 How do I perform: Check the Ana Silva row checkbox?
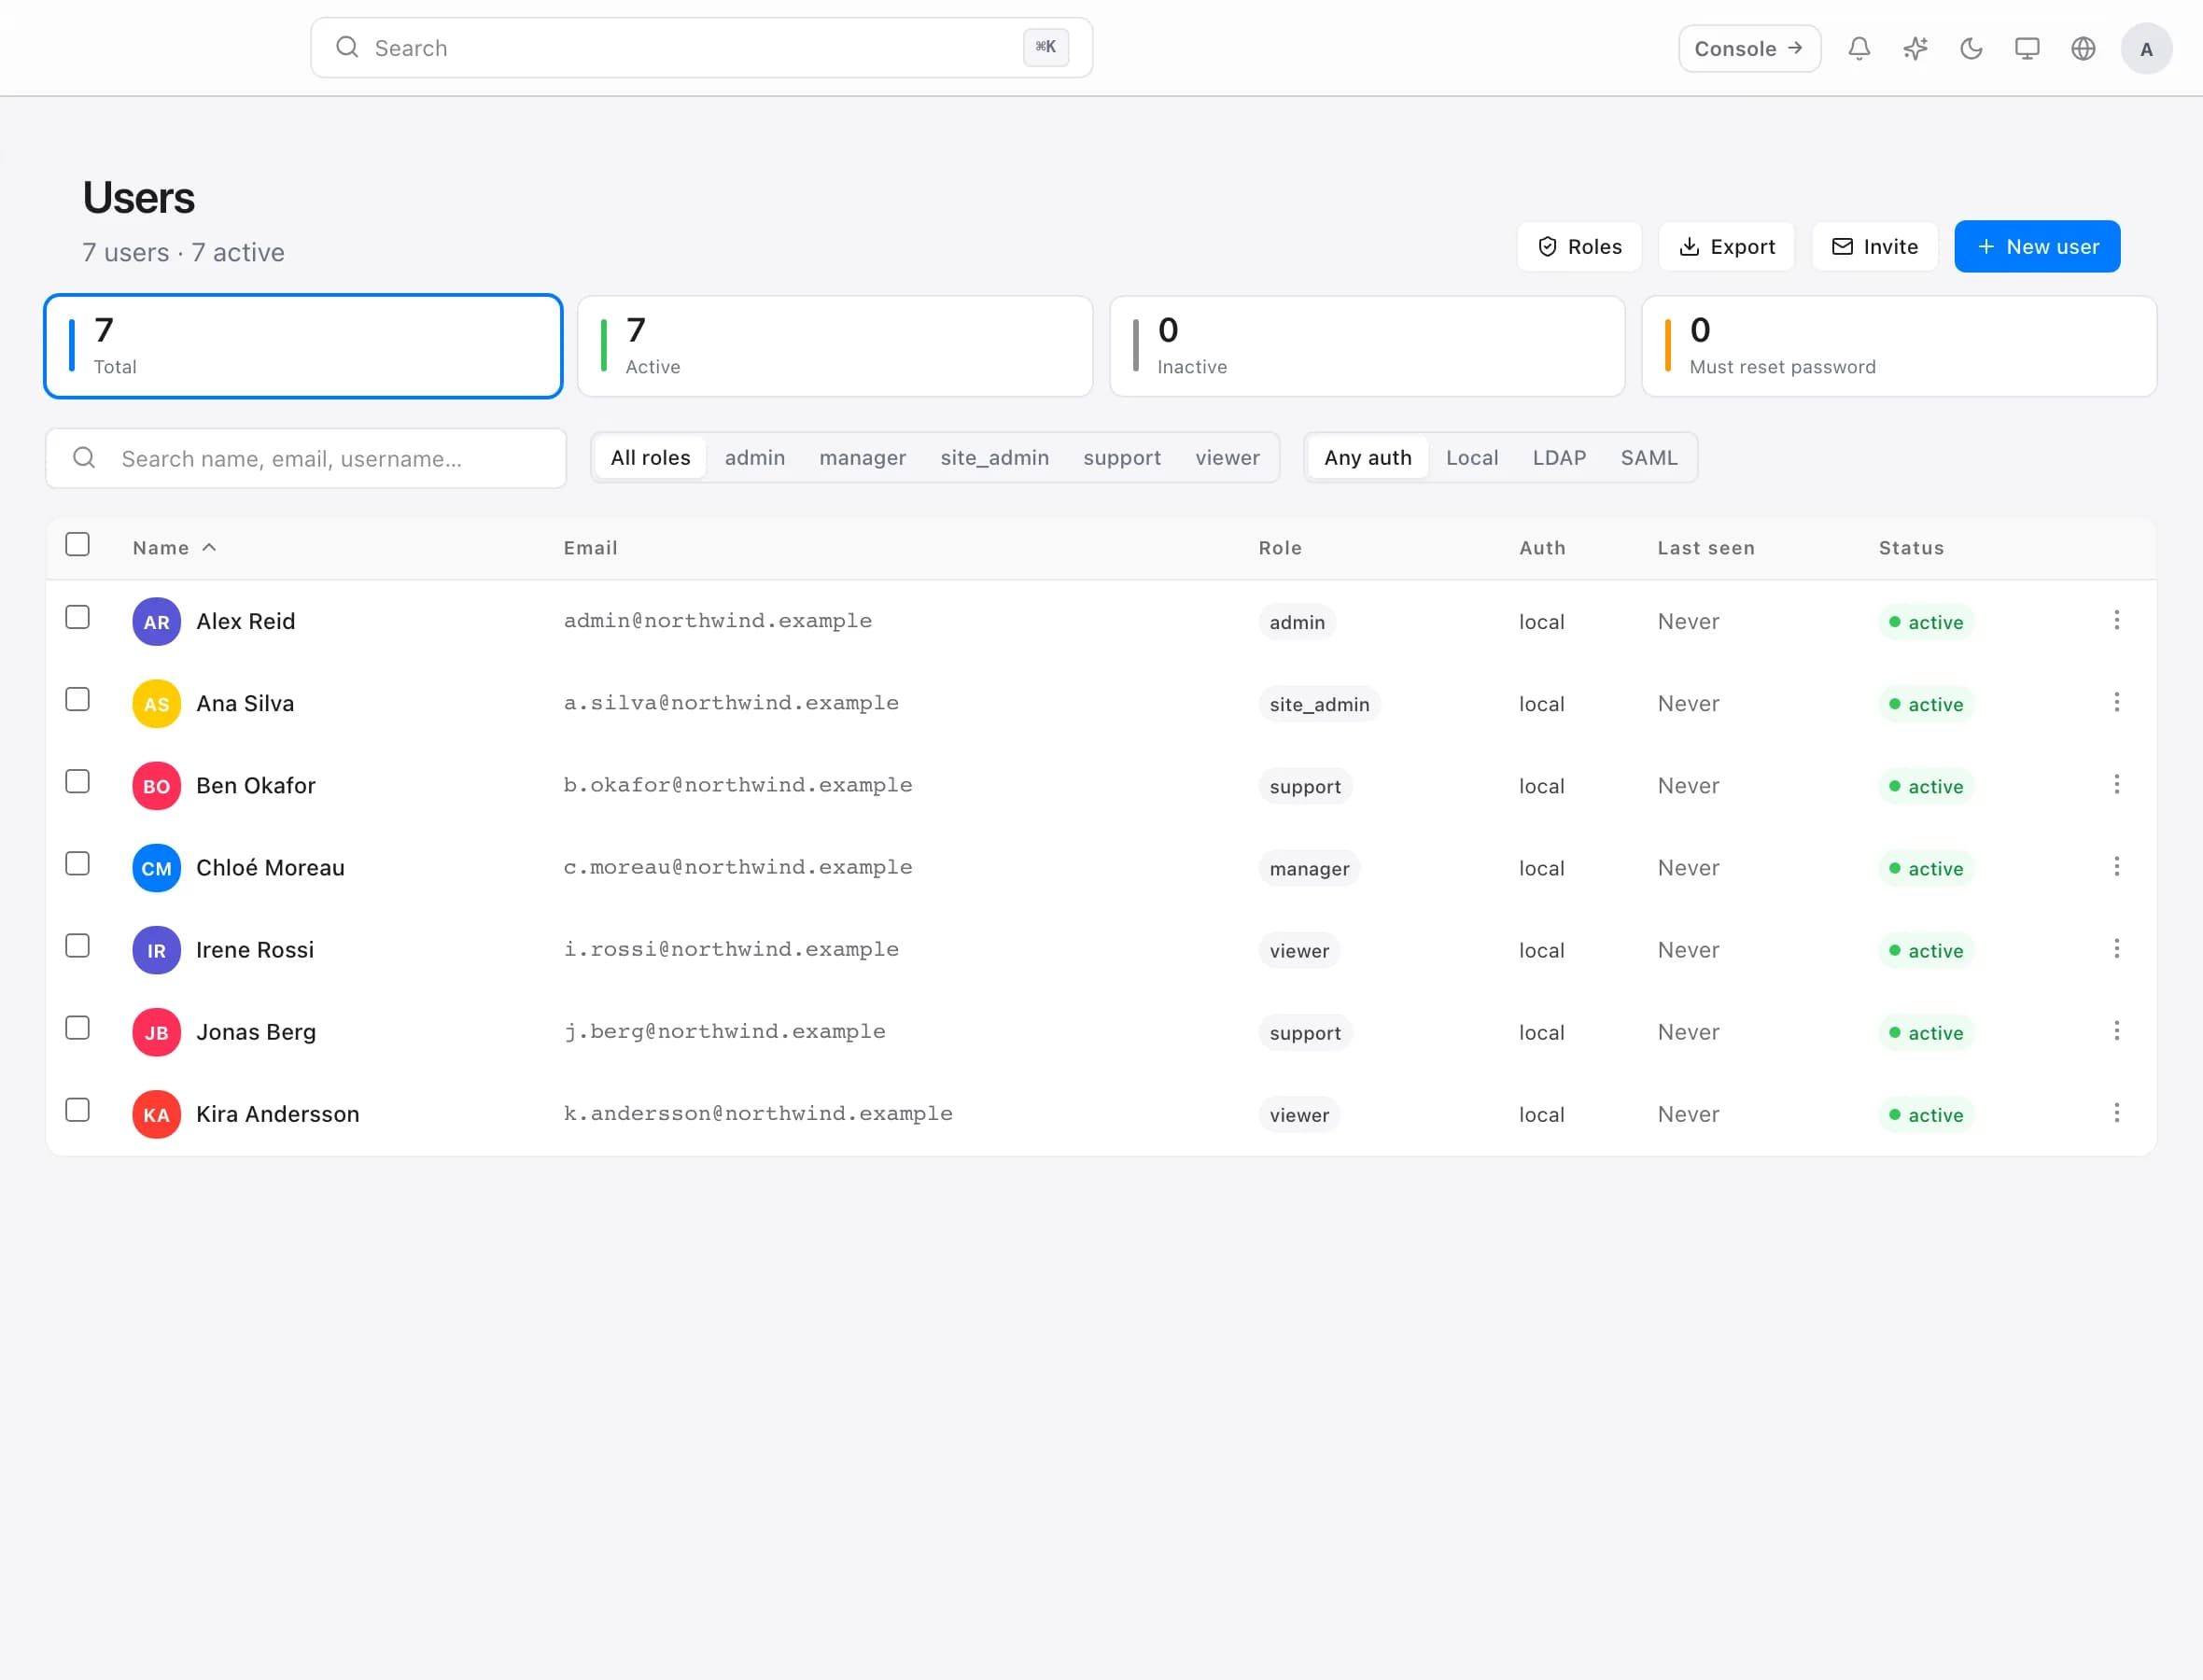pos(77,699)
